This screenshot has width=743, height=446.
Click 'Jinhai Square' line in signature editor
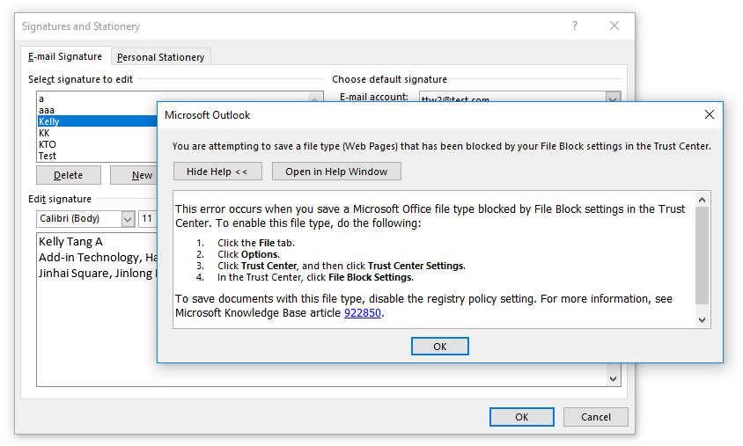[x=98, y=274]
